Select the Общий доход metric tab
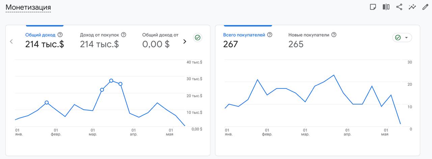The height and width of the screenshot is (159, 432). [x=45, y=40]
